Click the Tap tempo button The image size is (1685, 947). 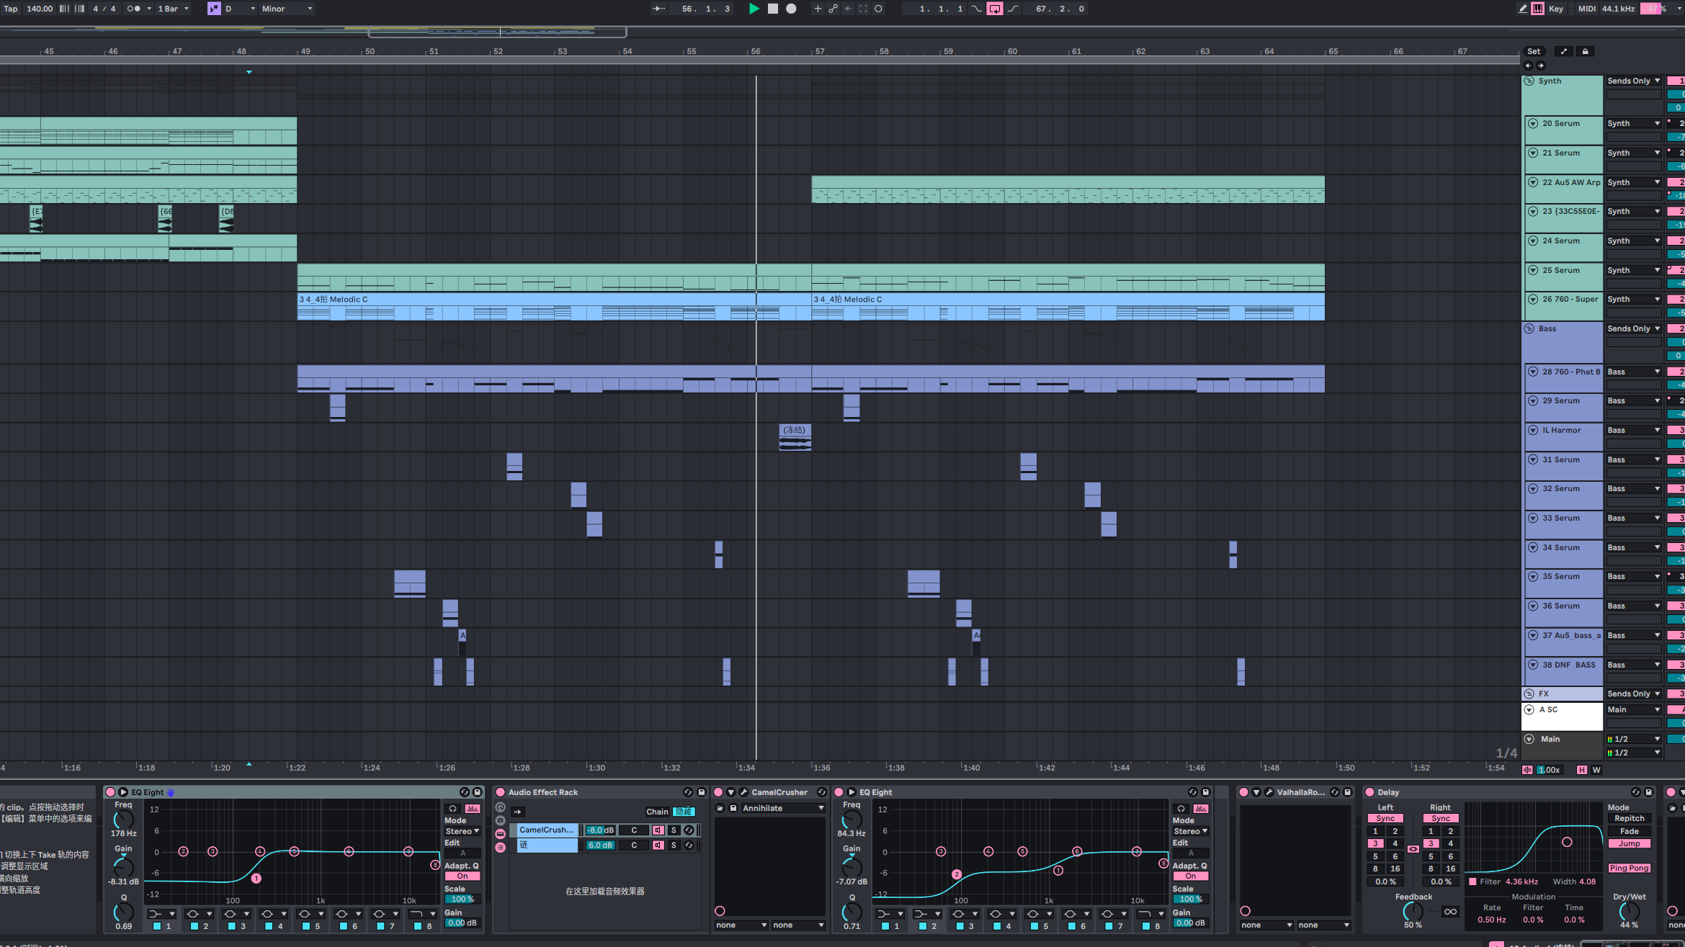coord(11,9)
